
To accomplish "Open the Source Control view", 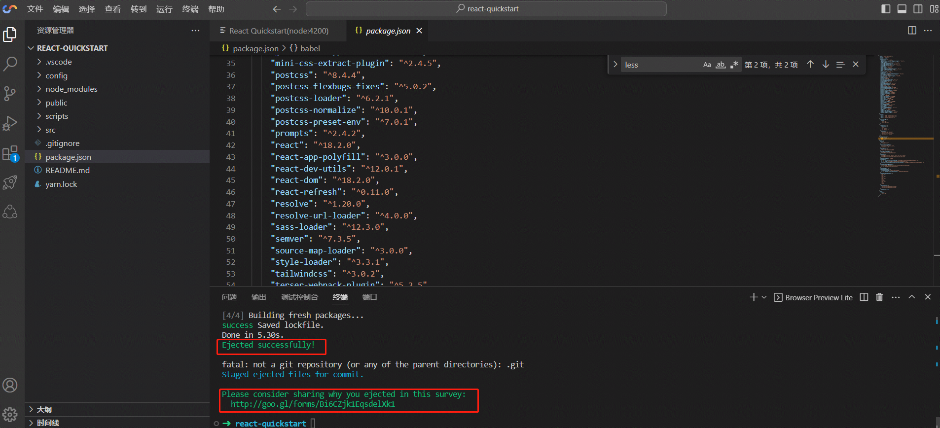I will pyautogui.click(x=10, y=93).
